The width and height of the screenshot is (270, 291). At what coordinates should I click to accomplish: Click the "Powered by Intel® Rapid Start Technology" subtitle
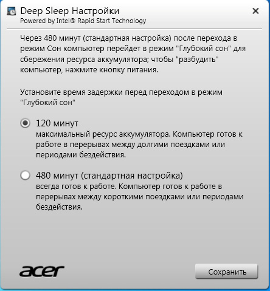(x=83, y=21)
